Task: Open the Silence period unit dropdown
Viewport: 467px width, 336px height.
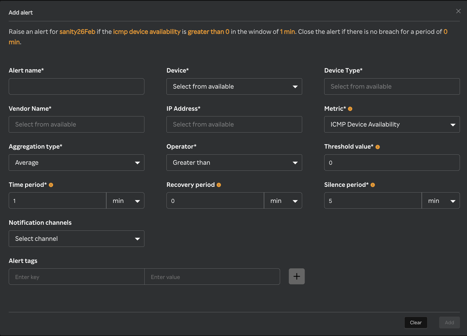Action: pyautogui.click(x=441, y=201)
